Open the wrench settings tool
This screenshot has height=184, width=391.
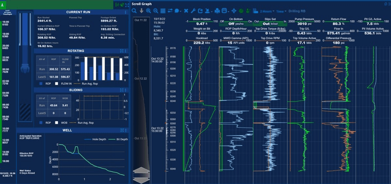click(193, 11)
